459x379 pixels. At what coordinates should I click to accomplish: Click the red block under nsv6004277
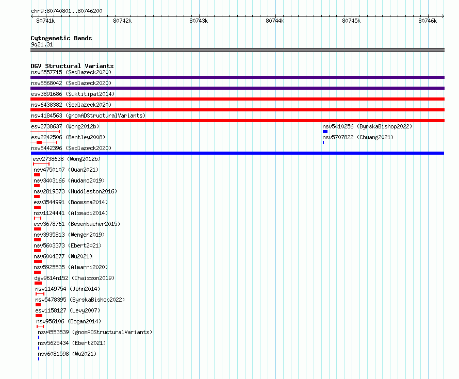(38, 261)
